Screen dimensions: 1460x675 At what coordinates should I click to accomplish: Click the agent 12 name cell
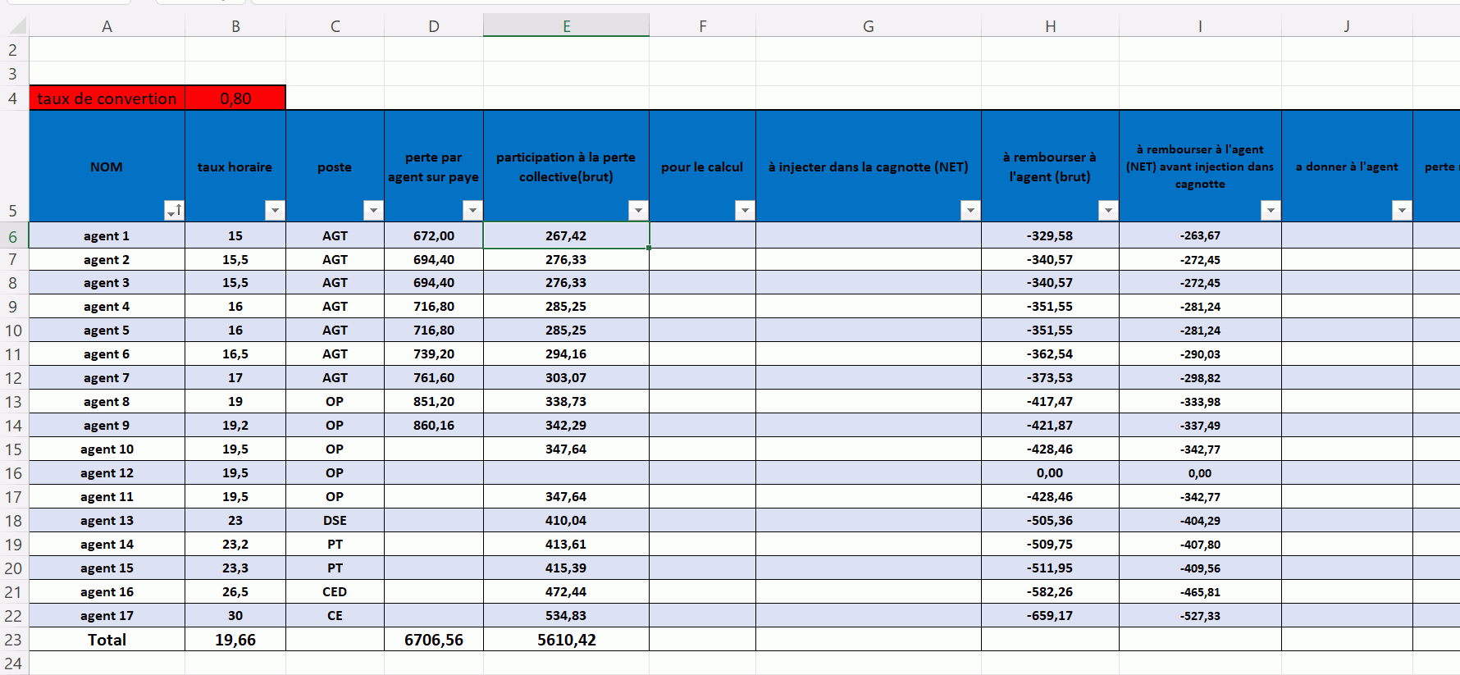pos(107,473)
